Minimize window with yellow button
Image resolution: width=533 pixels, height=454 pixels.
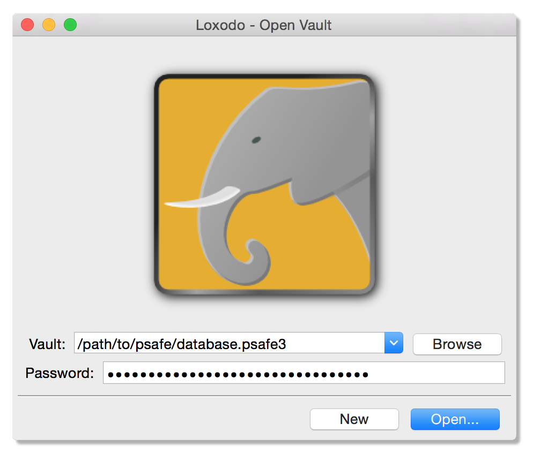(x=49, y=25)
